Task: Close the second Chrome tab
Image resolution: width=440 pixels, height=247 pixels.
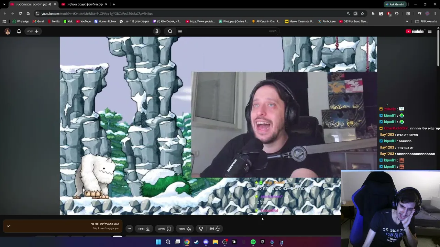Action: point(106,4)
